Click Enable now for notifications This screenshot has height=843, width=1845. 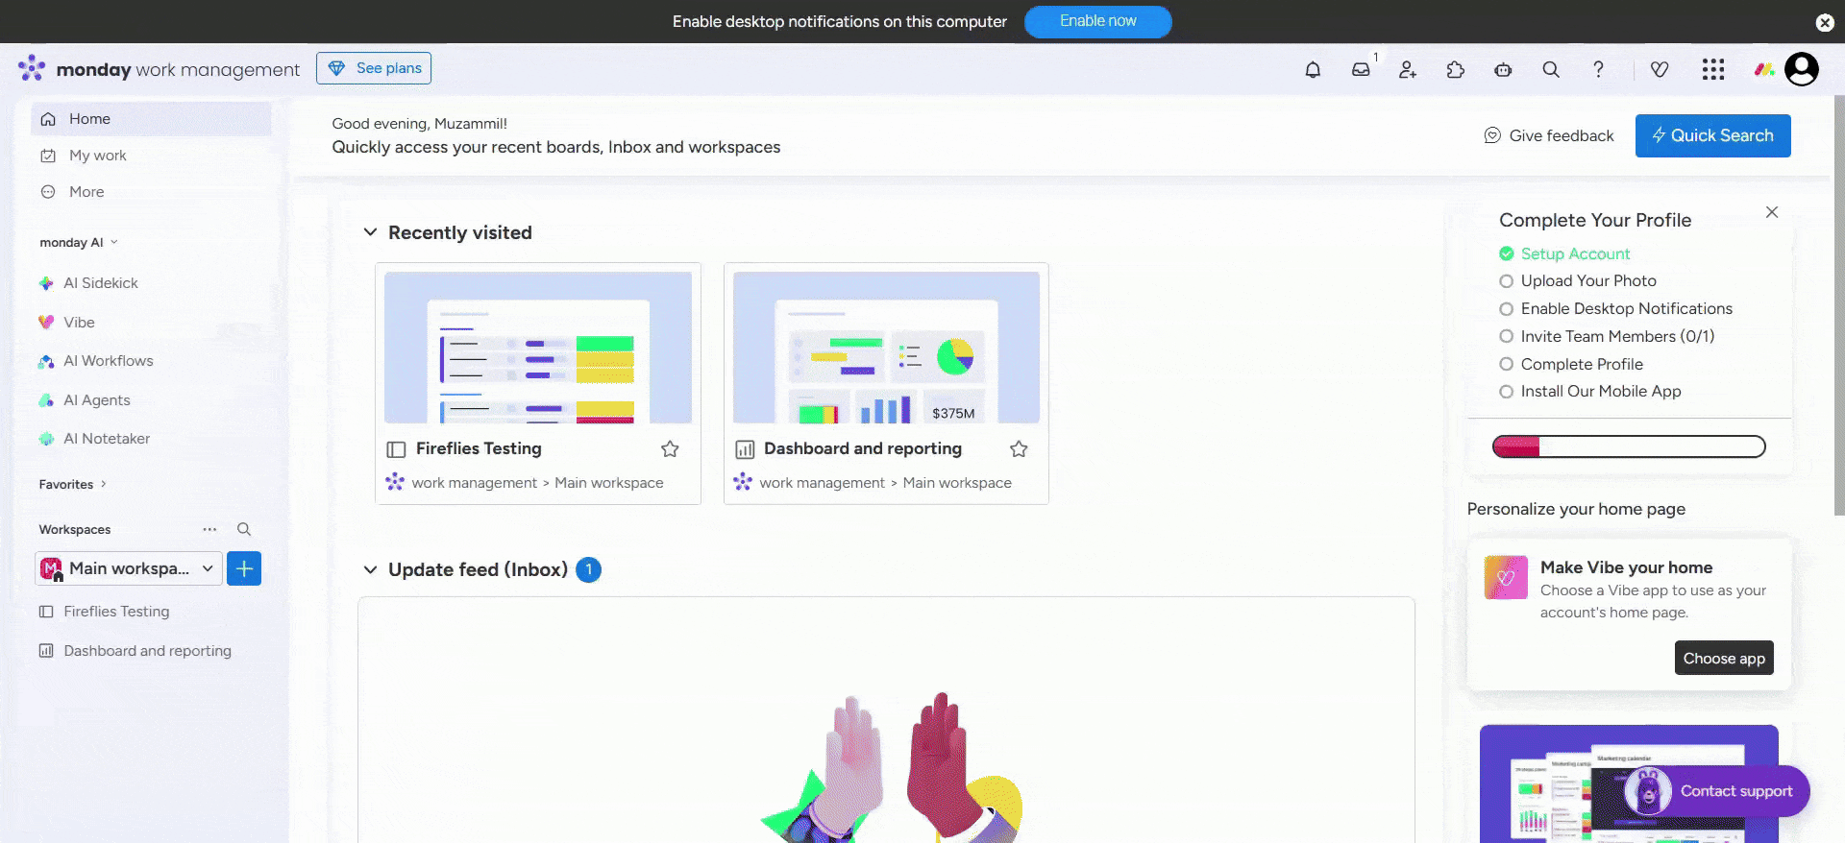coord(1097,21)
